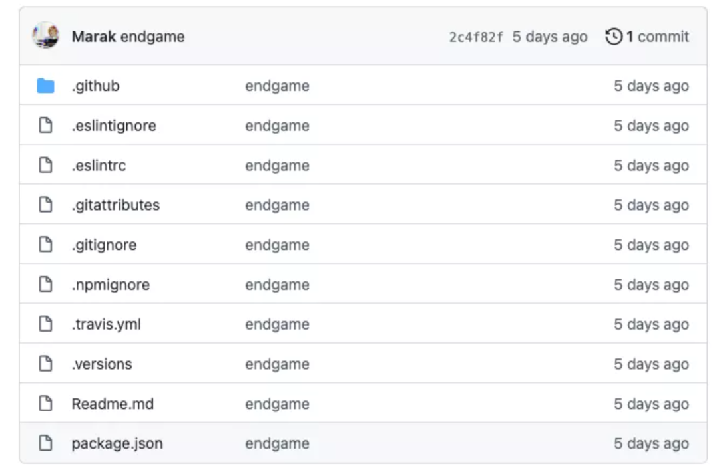719x470 pixels.
Task: Open the endgame commit message in header
Action: [152, 37]
